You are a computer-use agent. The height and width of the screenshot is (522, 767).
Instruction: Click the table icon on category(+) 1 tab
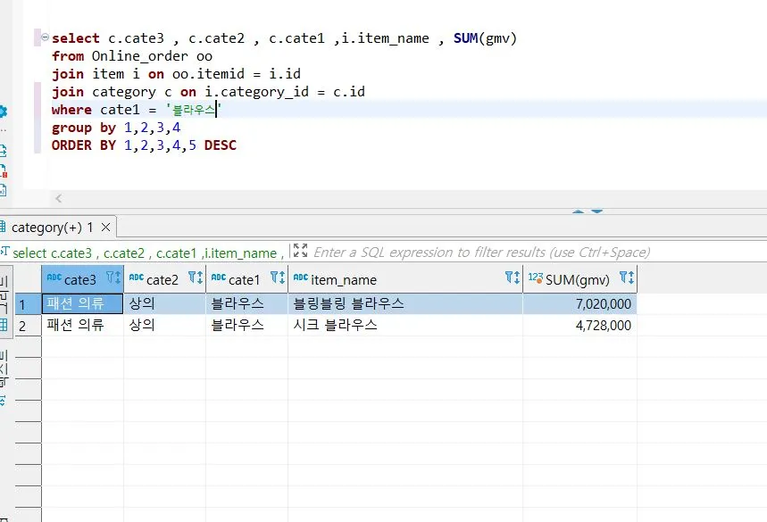[3, 227]
